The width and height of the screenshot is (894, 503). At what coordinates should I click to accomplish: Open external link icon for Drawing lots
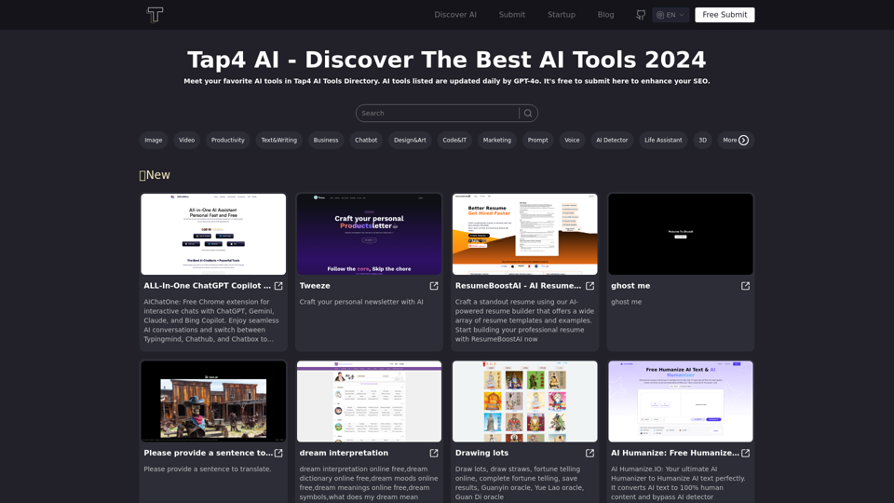[589, 453]
